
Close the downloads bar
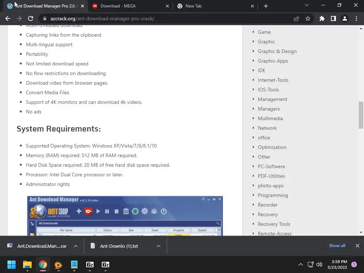358,246
